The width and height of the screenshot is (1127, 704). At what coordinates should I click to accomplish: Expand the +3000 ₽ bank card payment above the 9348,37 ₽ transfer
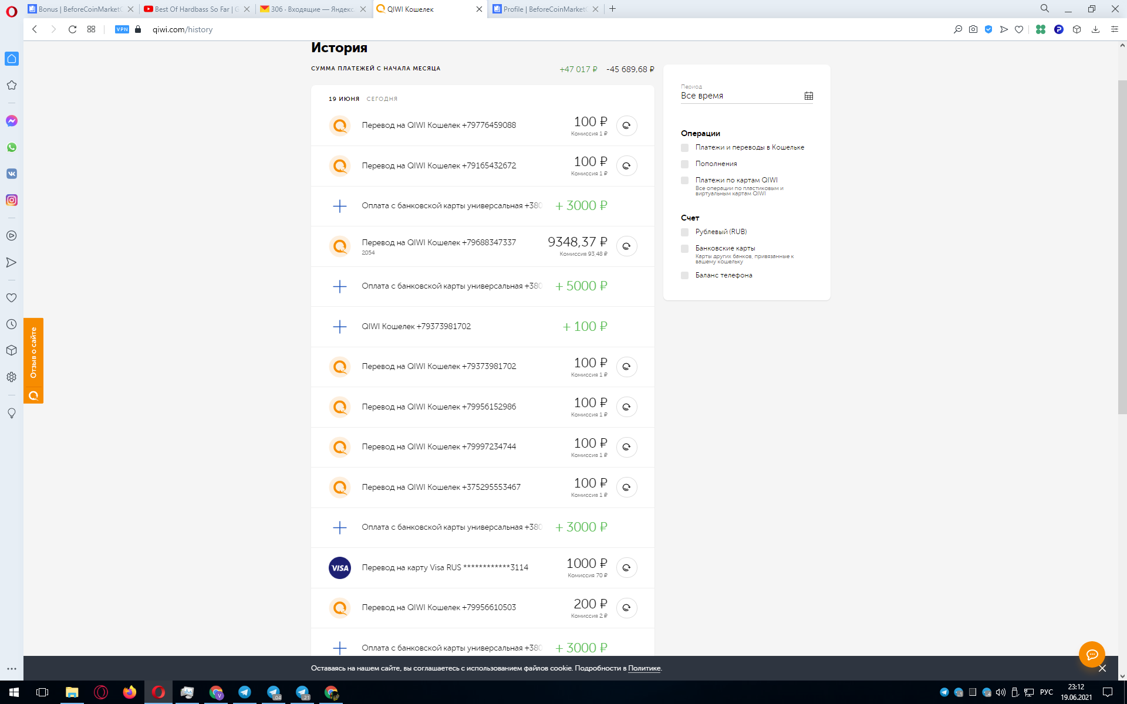482,206
